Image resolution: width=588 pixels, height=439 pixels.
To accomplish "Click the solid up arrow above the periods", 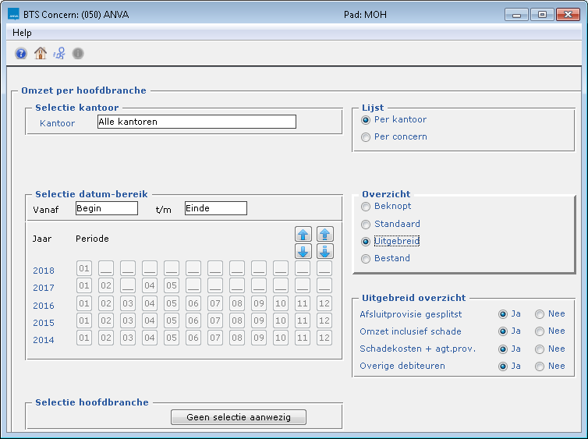I will (x=303, y=234).
